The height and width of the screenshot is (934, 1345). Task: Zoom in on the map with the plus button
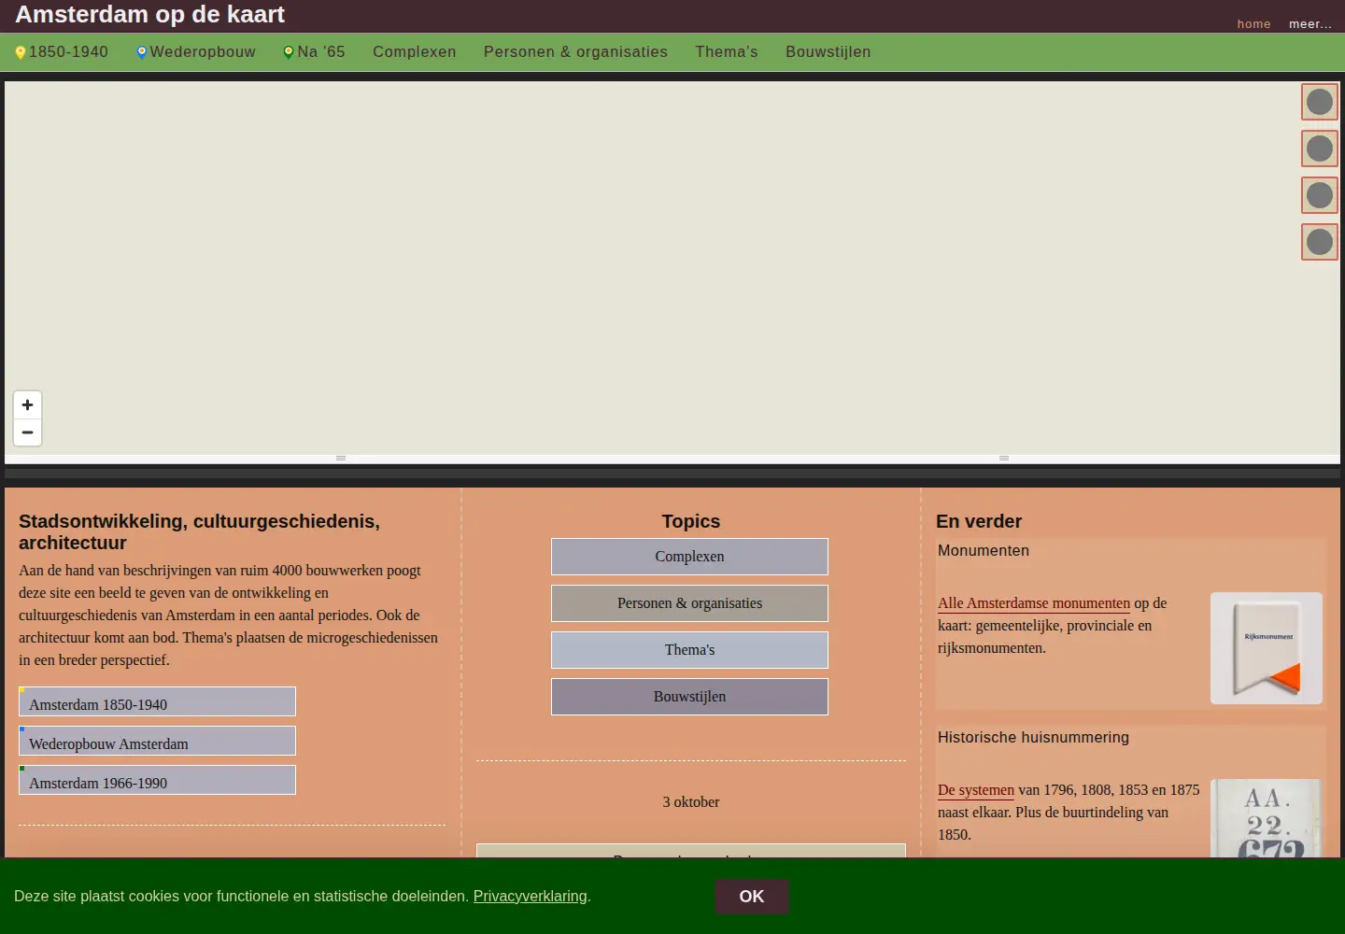pos(27,405)
